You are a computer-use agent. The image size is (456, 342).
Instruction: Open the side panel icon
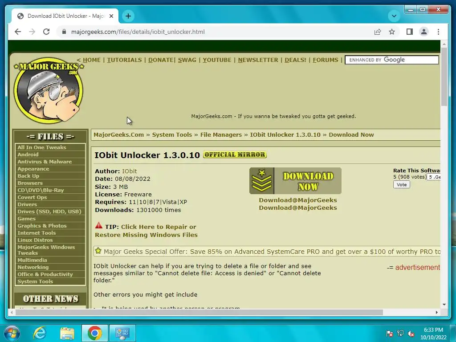410,32
